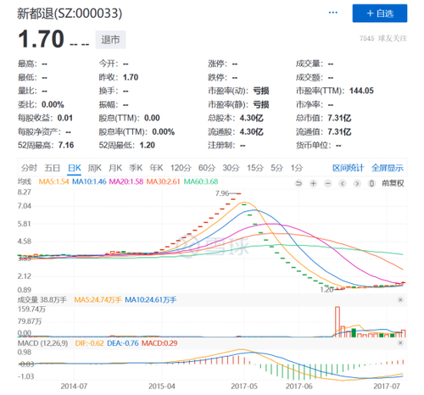Reset the chart view with the undo arrow

298,184
